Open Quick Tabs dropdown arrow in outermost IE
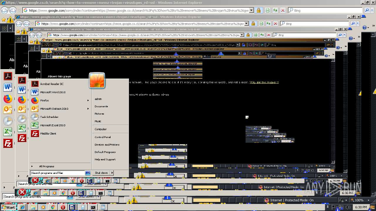The height and width of the screenshot is (211, 376). pyautogui.click(x=11, y=28)
